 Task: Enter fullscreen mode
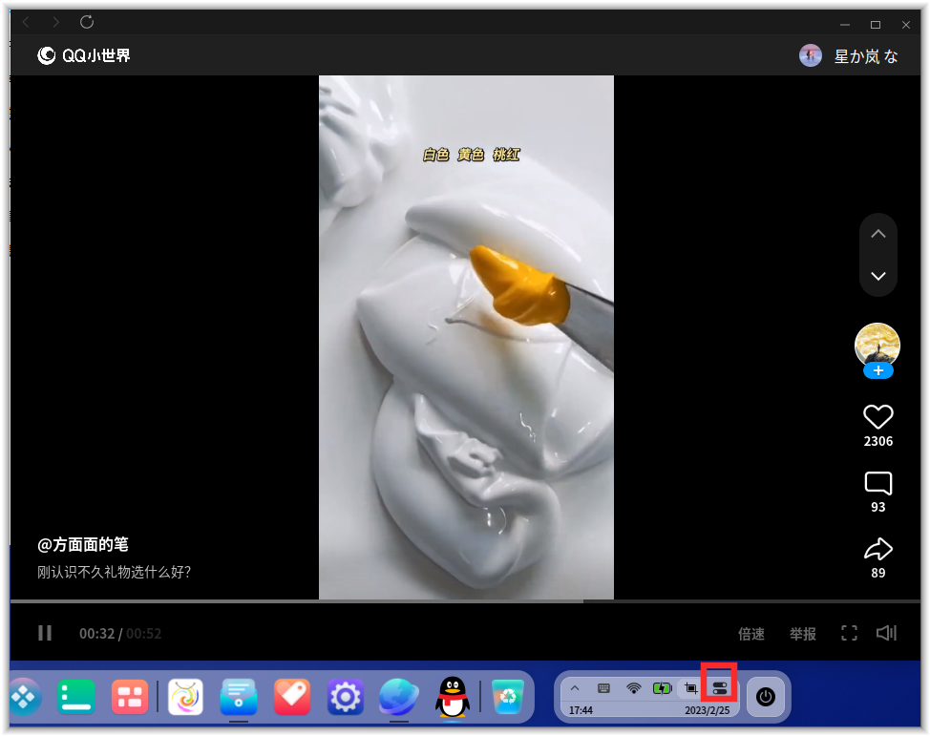point(849,632)
